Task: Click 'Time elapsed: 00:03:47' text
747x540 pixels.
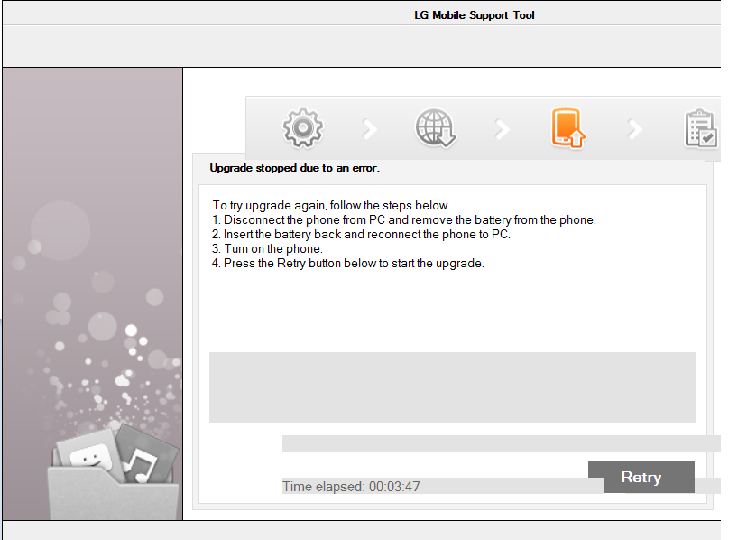Action: [351, 487]
